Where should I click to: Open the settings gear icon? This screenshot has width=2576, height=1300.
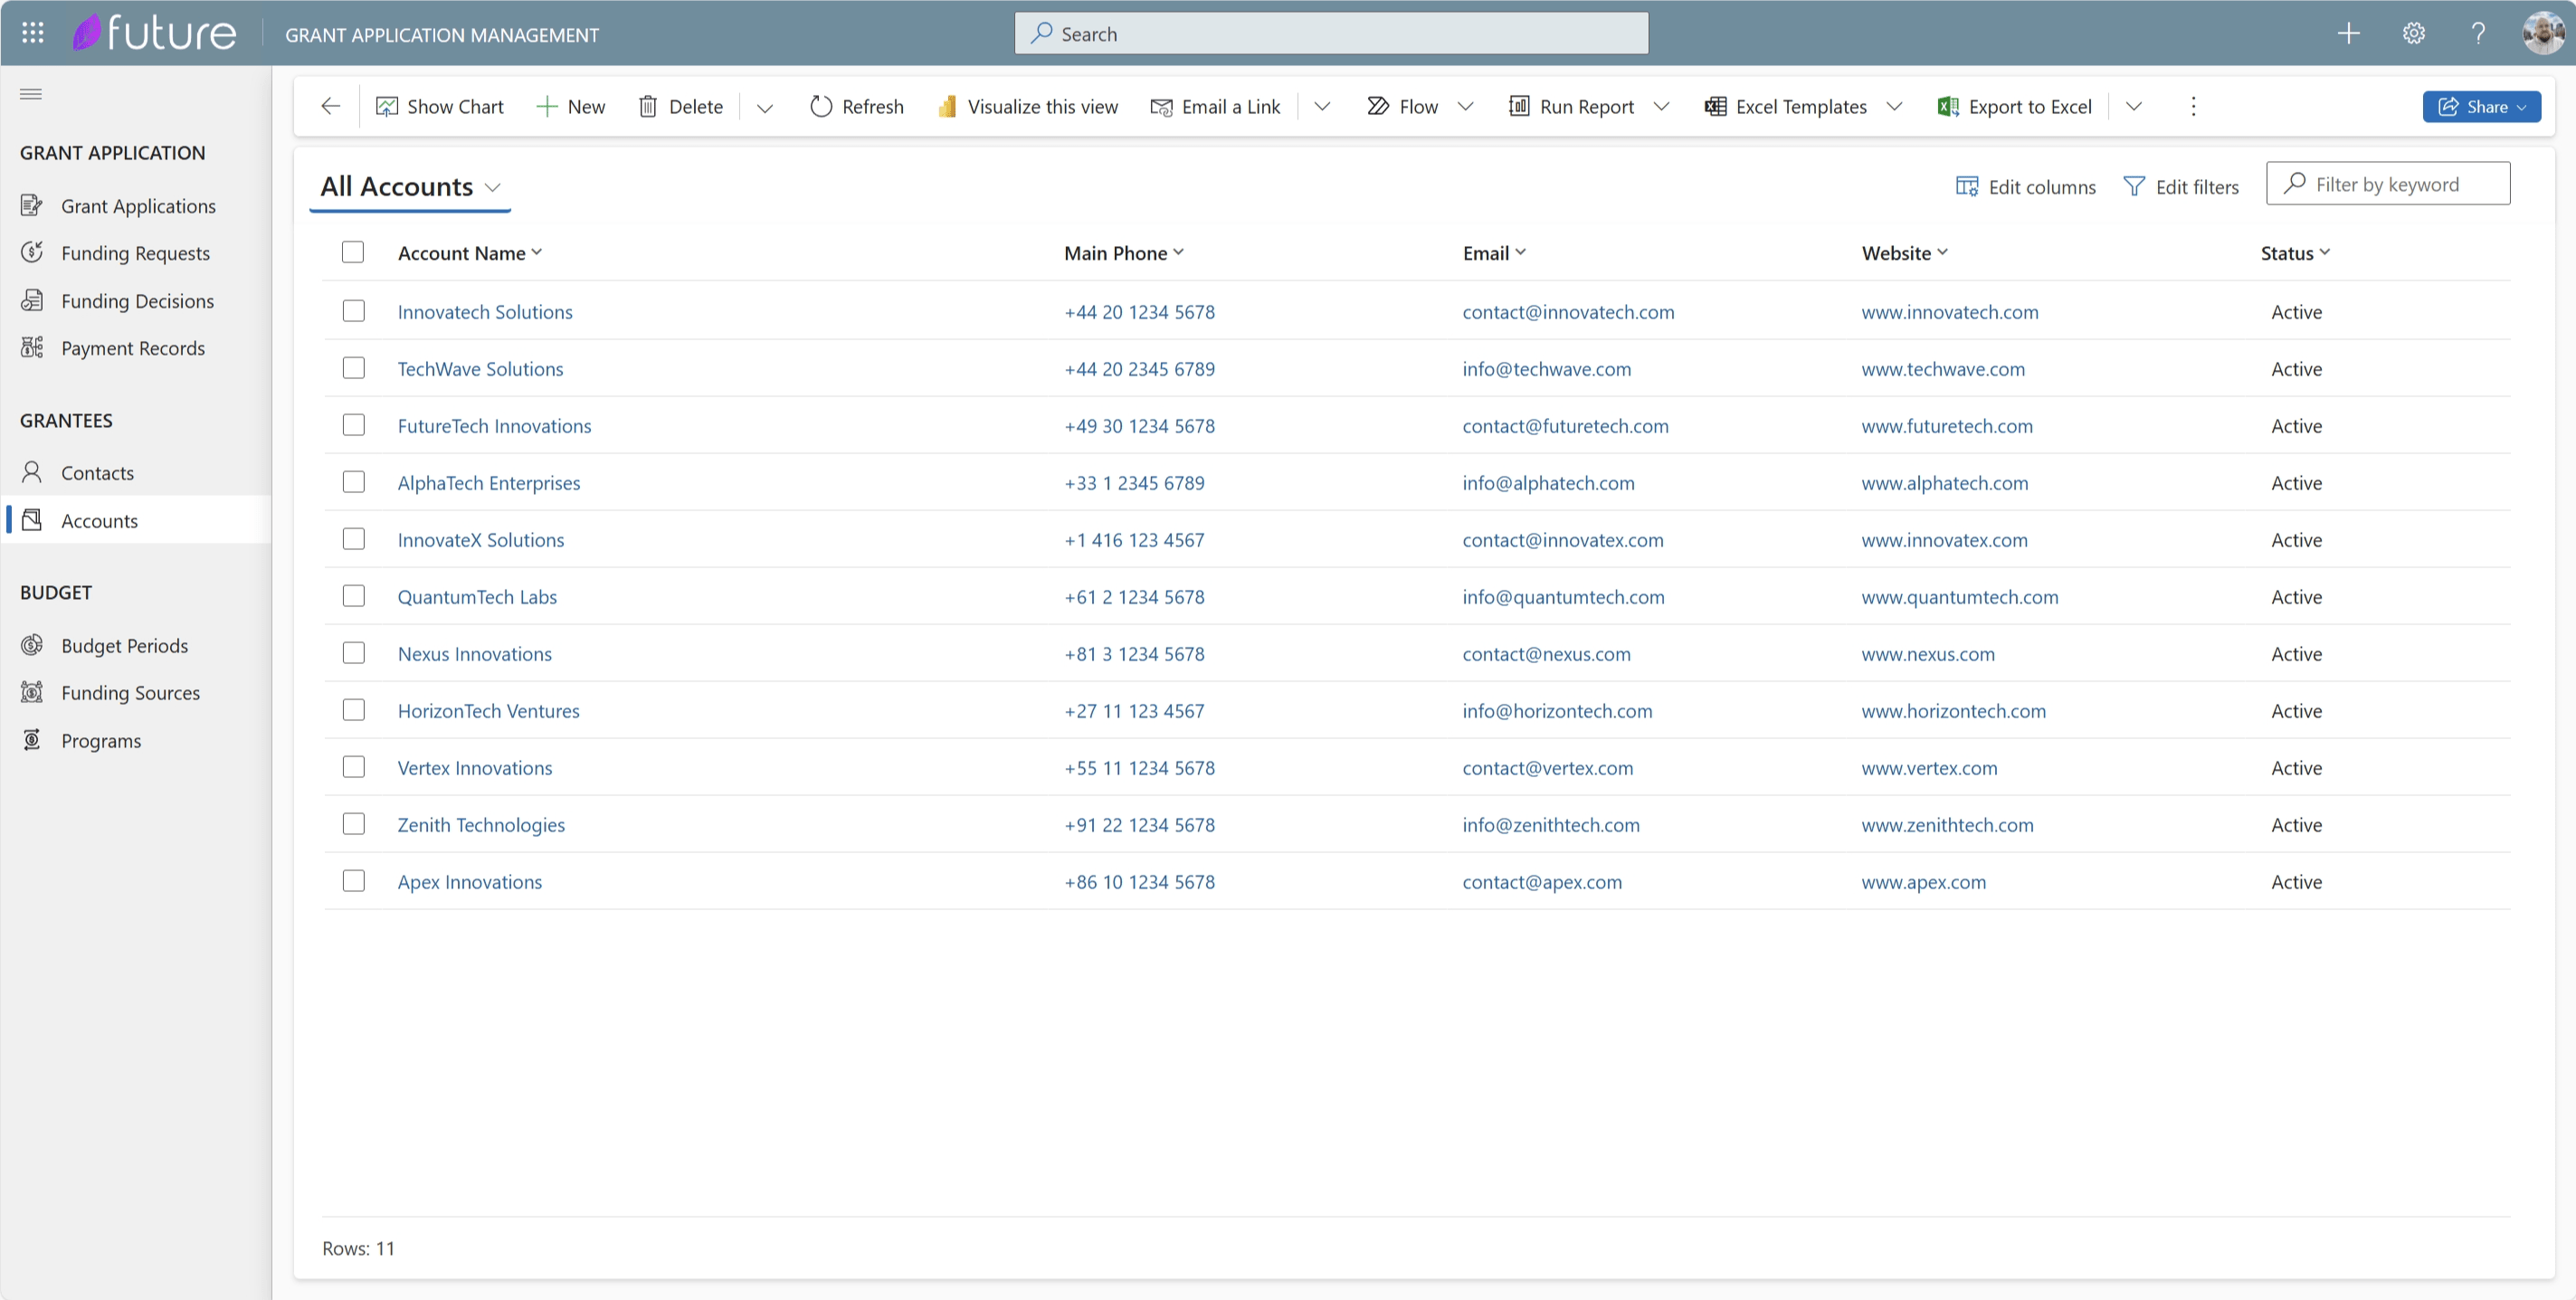[x=2413, y=33]
